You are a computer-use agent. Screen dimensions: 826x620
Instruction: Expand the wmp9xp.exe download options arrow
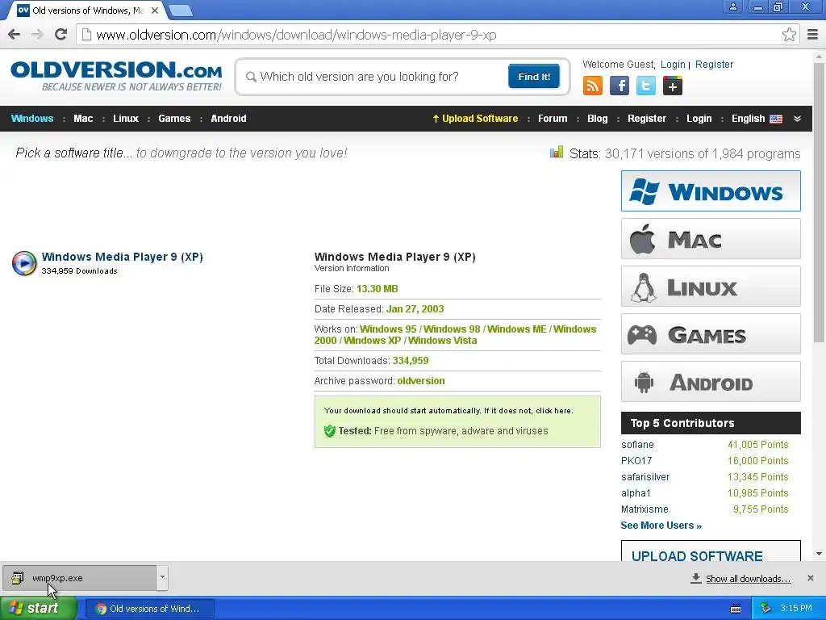[x=162, y=577]
